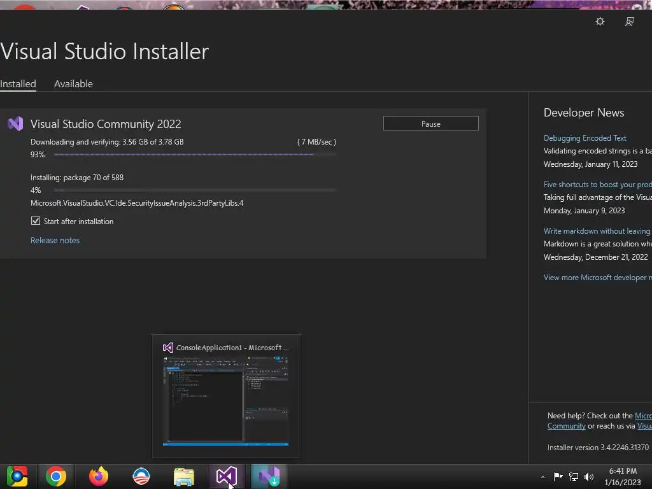Open File Explorer from the taskbar
The width and height of the screenshot is (652, 489).
coord(184,477)
